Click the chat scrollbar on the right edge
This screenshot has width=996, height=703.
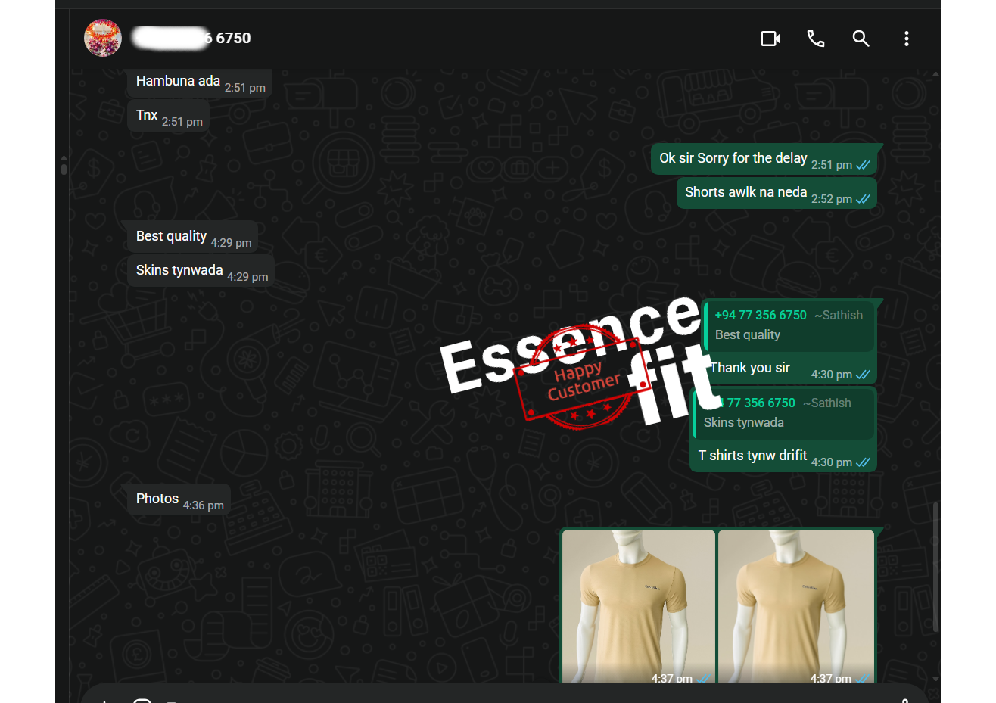(936, 568)
